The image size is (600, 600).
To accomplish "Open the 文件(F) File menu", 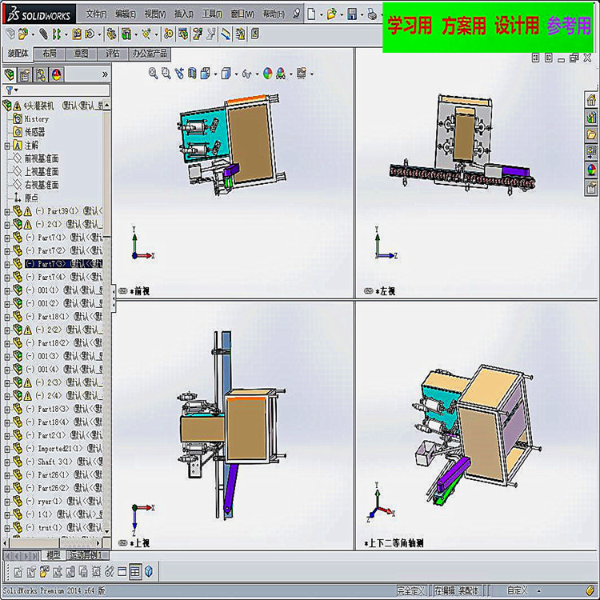I will (x=96, y=14).
